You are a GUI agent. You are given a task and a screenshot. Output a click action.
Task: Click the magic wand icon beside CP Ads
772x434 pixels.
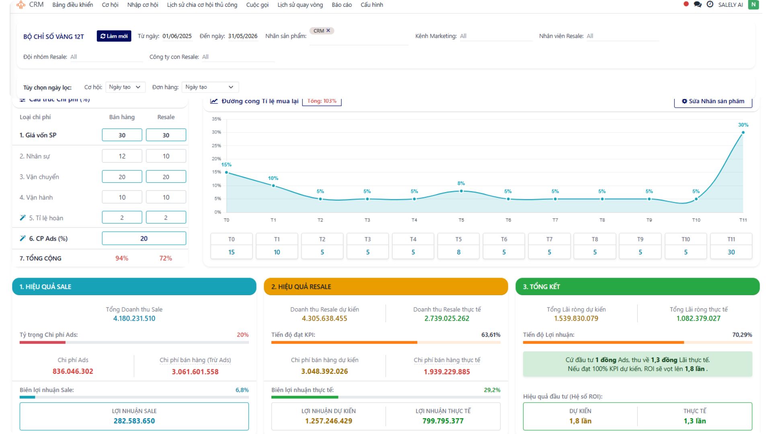[x=23, y=238]
